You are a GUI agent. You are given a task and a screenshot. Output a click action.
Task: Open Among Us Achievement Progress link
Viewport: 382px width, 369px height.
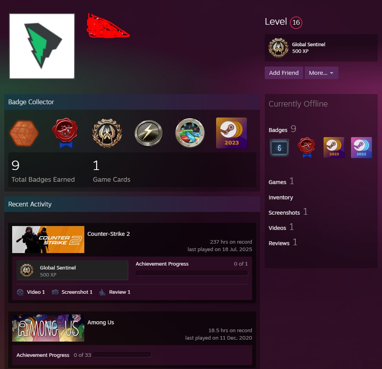point(43,355)
